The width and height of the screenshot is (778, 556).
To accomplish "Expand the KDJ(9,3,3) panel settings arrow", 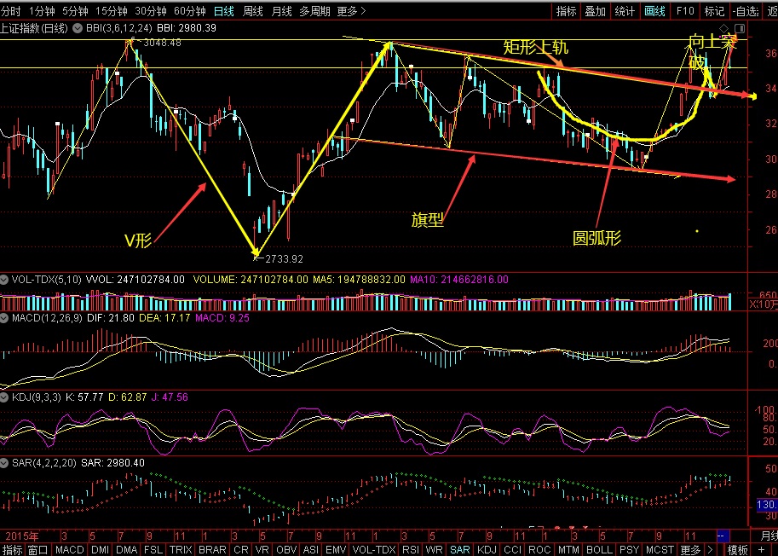I will pyautogui.click(x=4, y=397).
